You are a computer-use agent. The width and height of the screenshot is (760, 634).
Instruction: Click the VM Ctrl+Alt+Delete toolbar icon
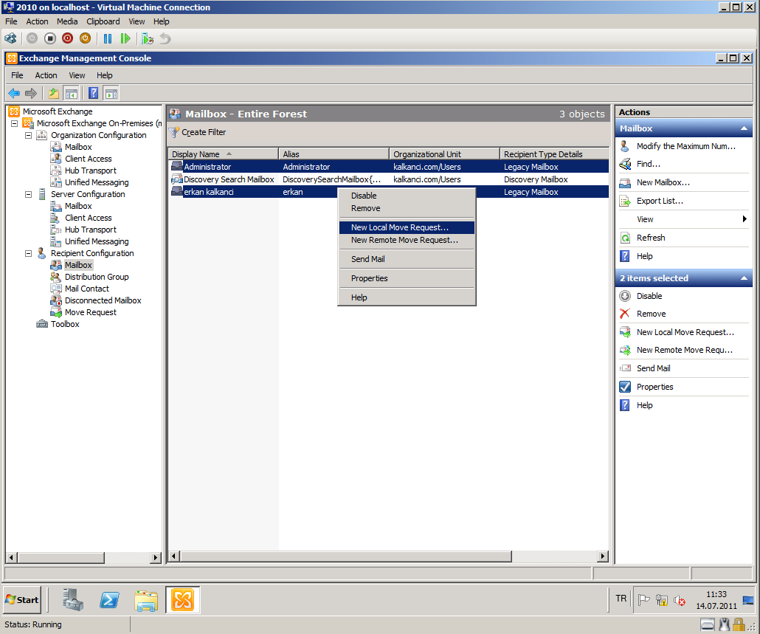[x=10, y=38]
